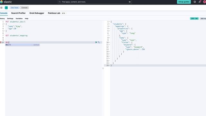Click the search magnifier icon
The height and width of the screenshot is (116, 206).
click(x=60, y=2)
